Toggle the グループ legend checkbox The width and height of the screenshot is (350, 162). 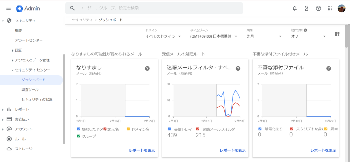click(78, 136)
